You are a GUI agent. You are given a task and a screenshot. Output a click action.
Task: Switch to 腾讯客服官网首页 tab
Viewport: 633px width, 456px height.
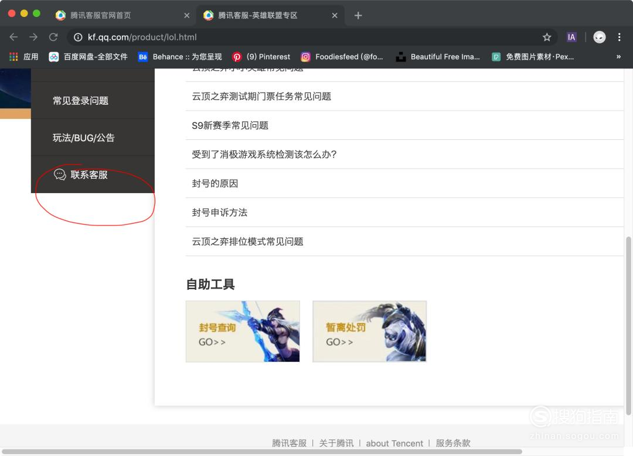coord(121,15)
